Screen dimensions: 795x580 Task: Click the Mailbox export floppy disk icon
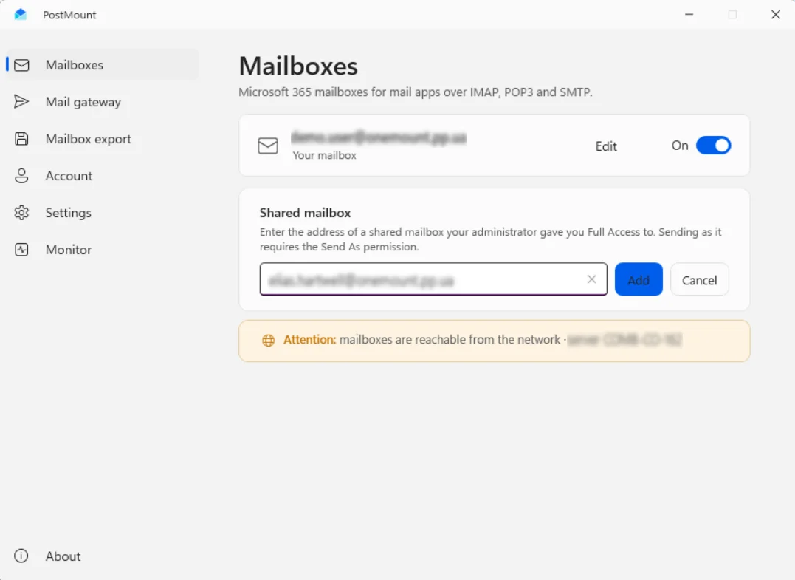[x=21, y=138]
